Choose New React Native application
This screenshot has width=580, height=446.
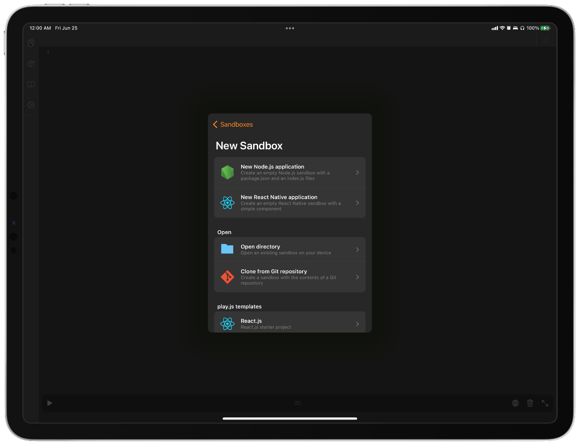pyautogui.click(x=290, y=203)
